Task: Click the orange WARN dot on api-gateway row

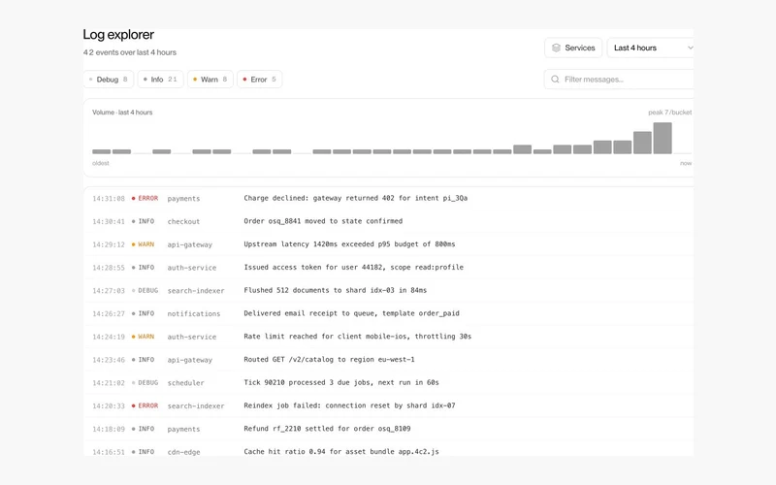Action: [x=133, y=244]
